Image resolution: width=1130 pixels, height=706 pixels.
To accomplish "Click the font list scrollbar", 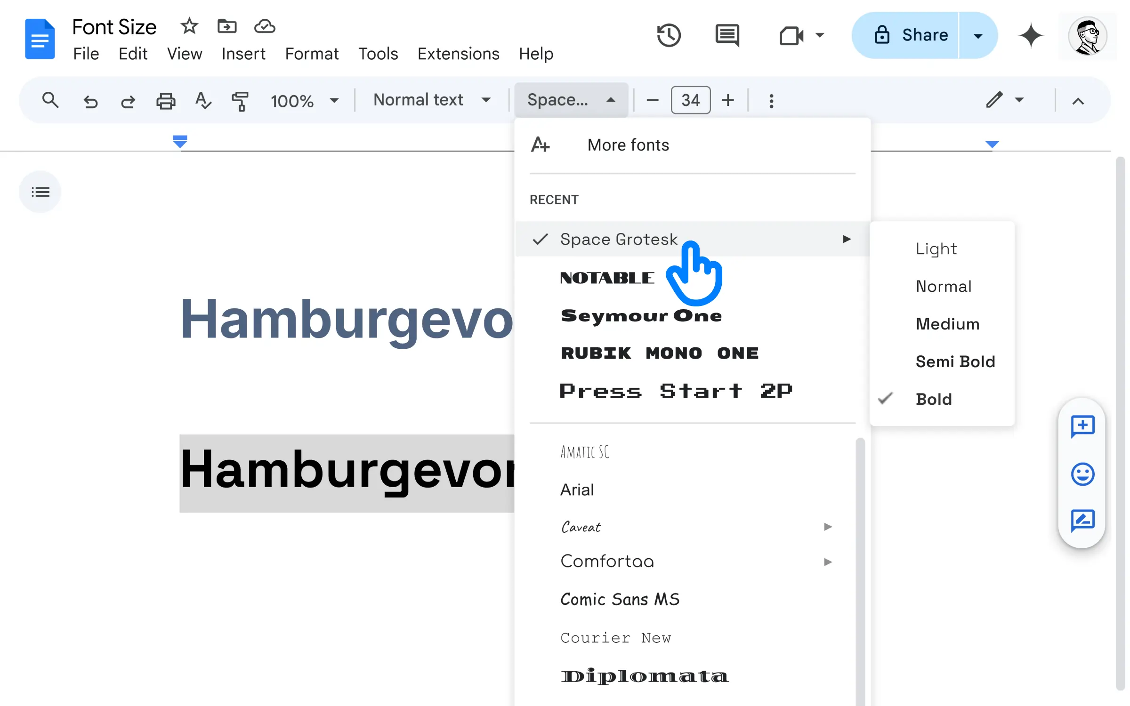I will coord(860,572).
